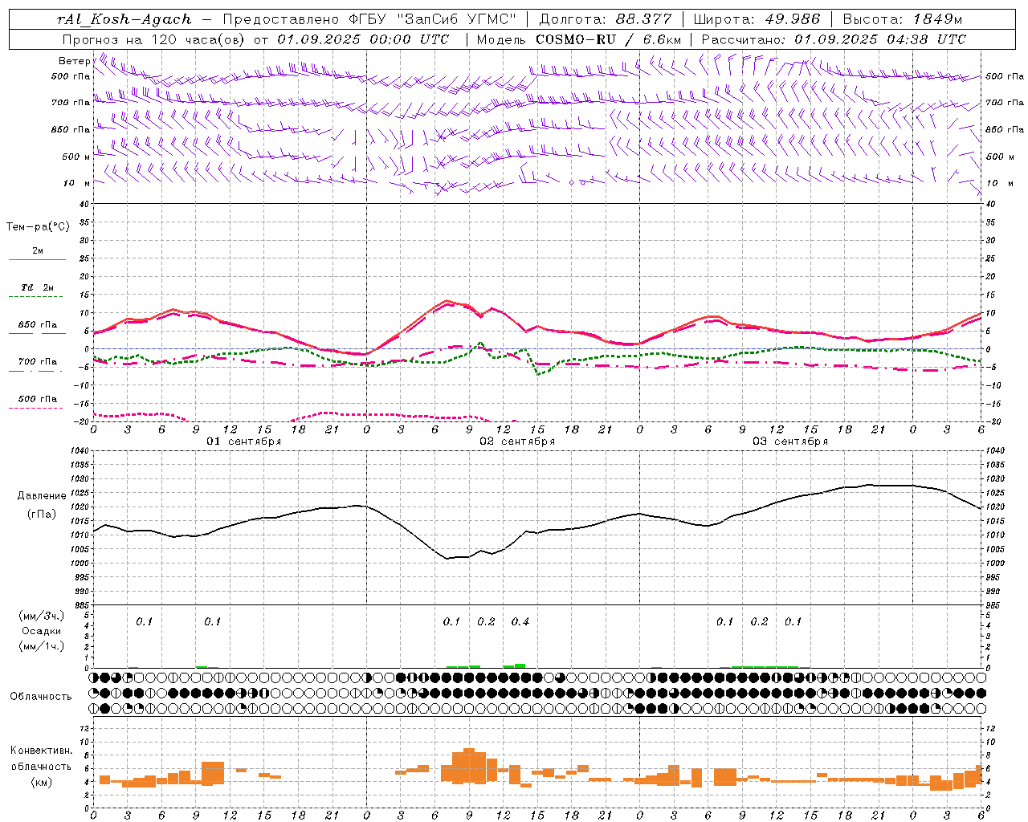Image resolution: width=1028 pixels, height=822 pixels.
Task: Click the Ветер panel label
Action: pos(74,61)
